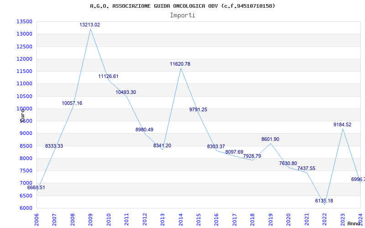Click the 2019 x-axis year label
The image size is (365, 228).
click(271, 220)
